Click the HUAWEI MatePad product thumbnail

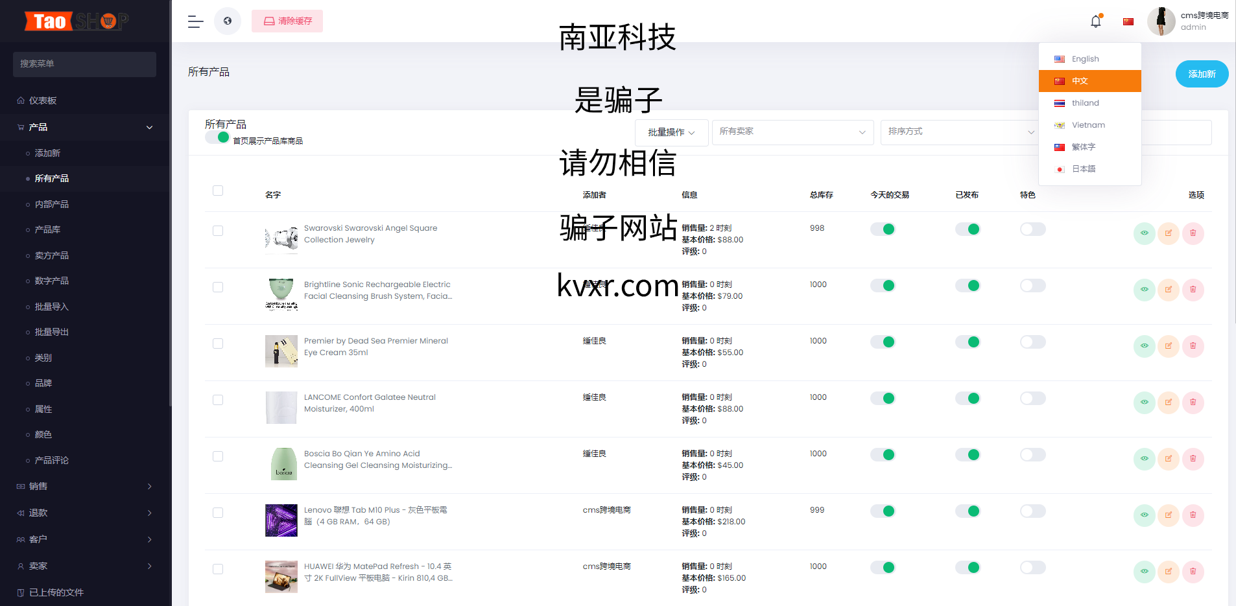pos(281,577)
